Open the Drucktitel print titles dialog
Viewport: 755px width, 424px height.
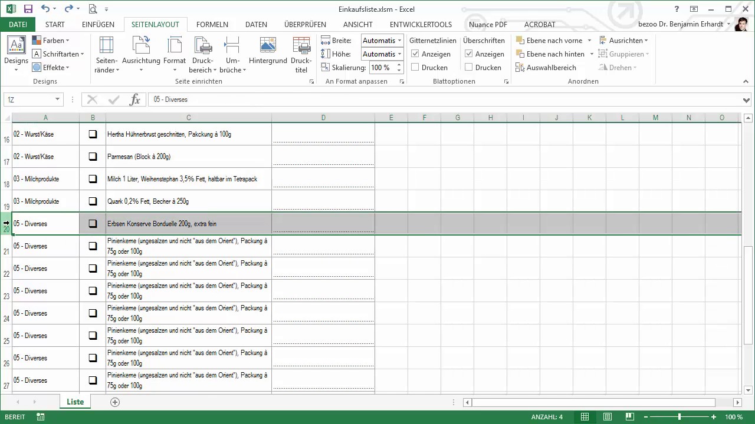pos(301,54)
